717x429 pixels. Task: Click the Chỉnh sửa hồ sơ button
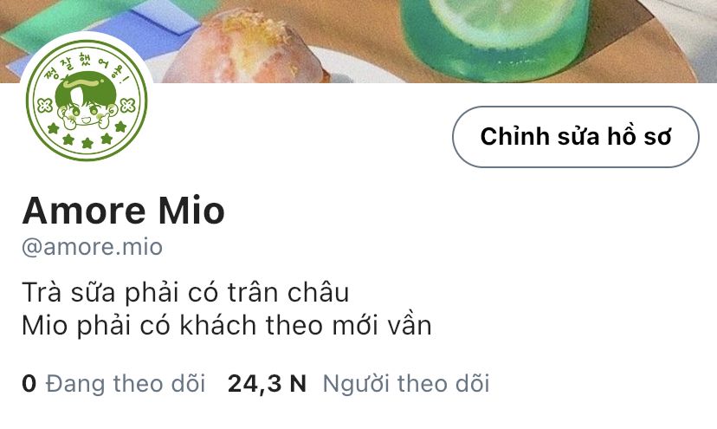tap(576, 137)
